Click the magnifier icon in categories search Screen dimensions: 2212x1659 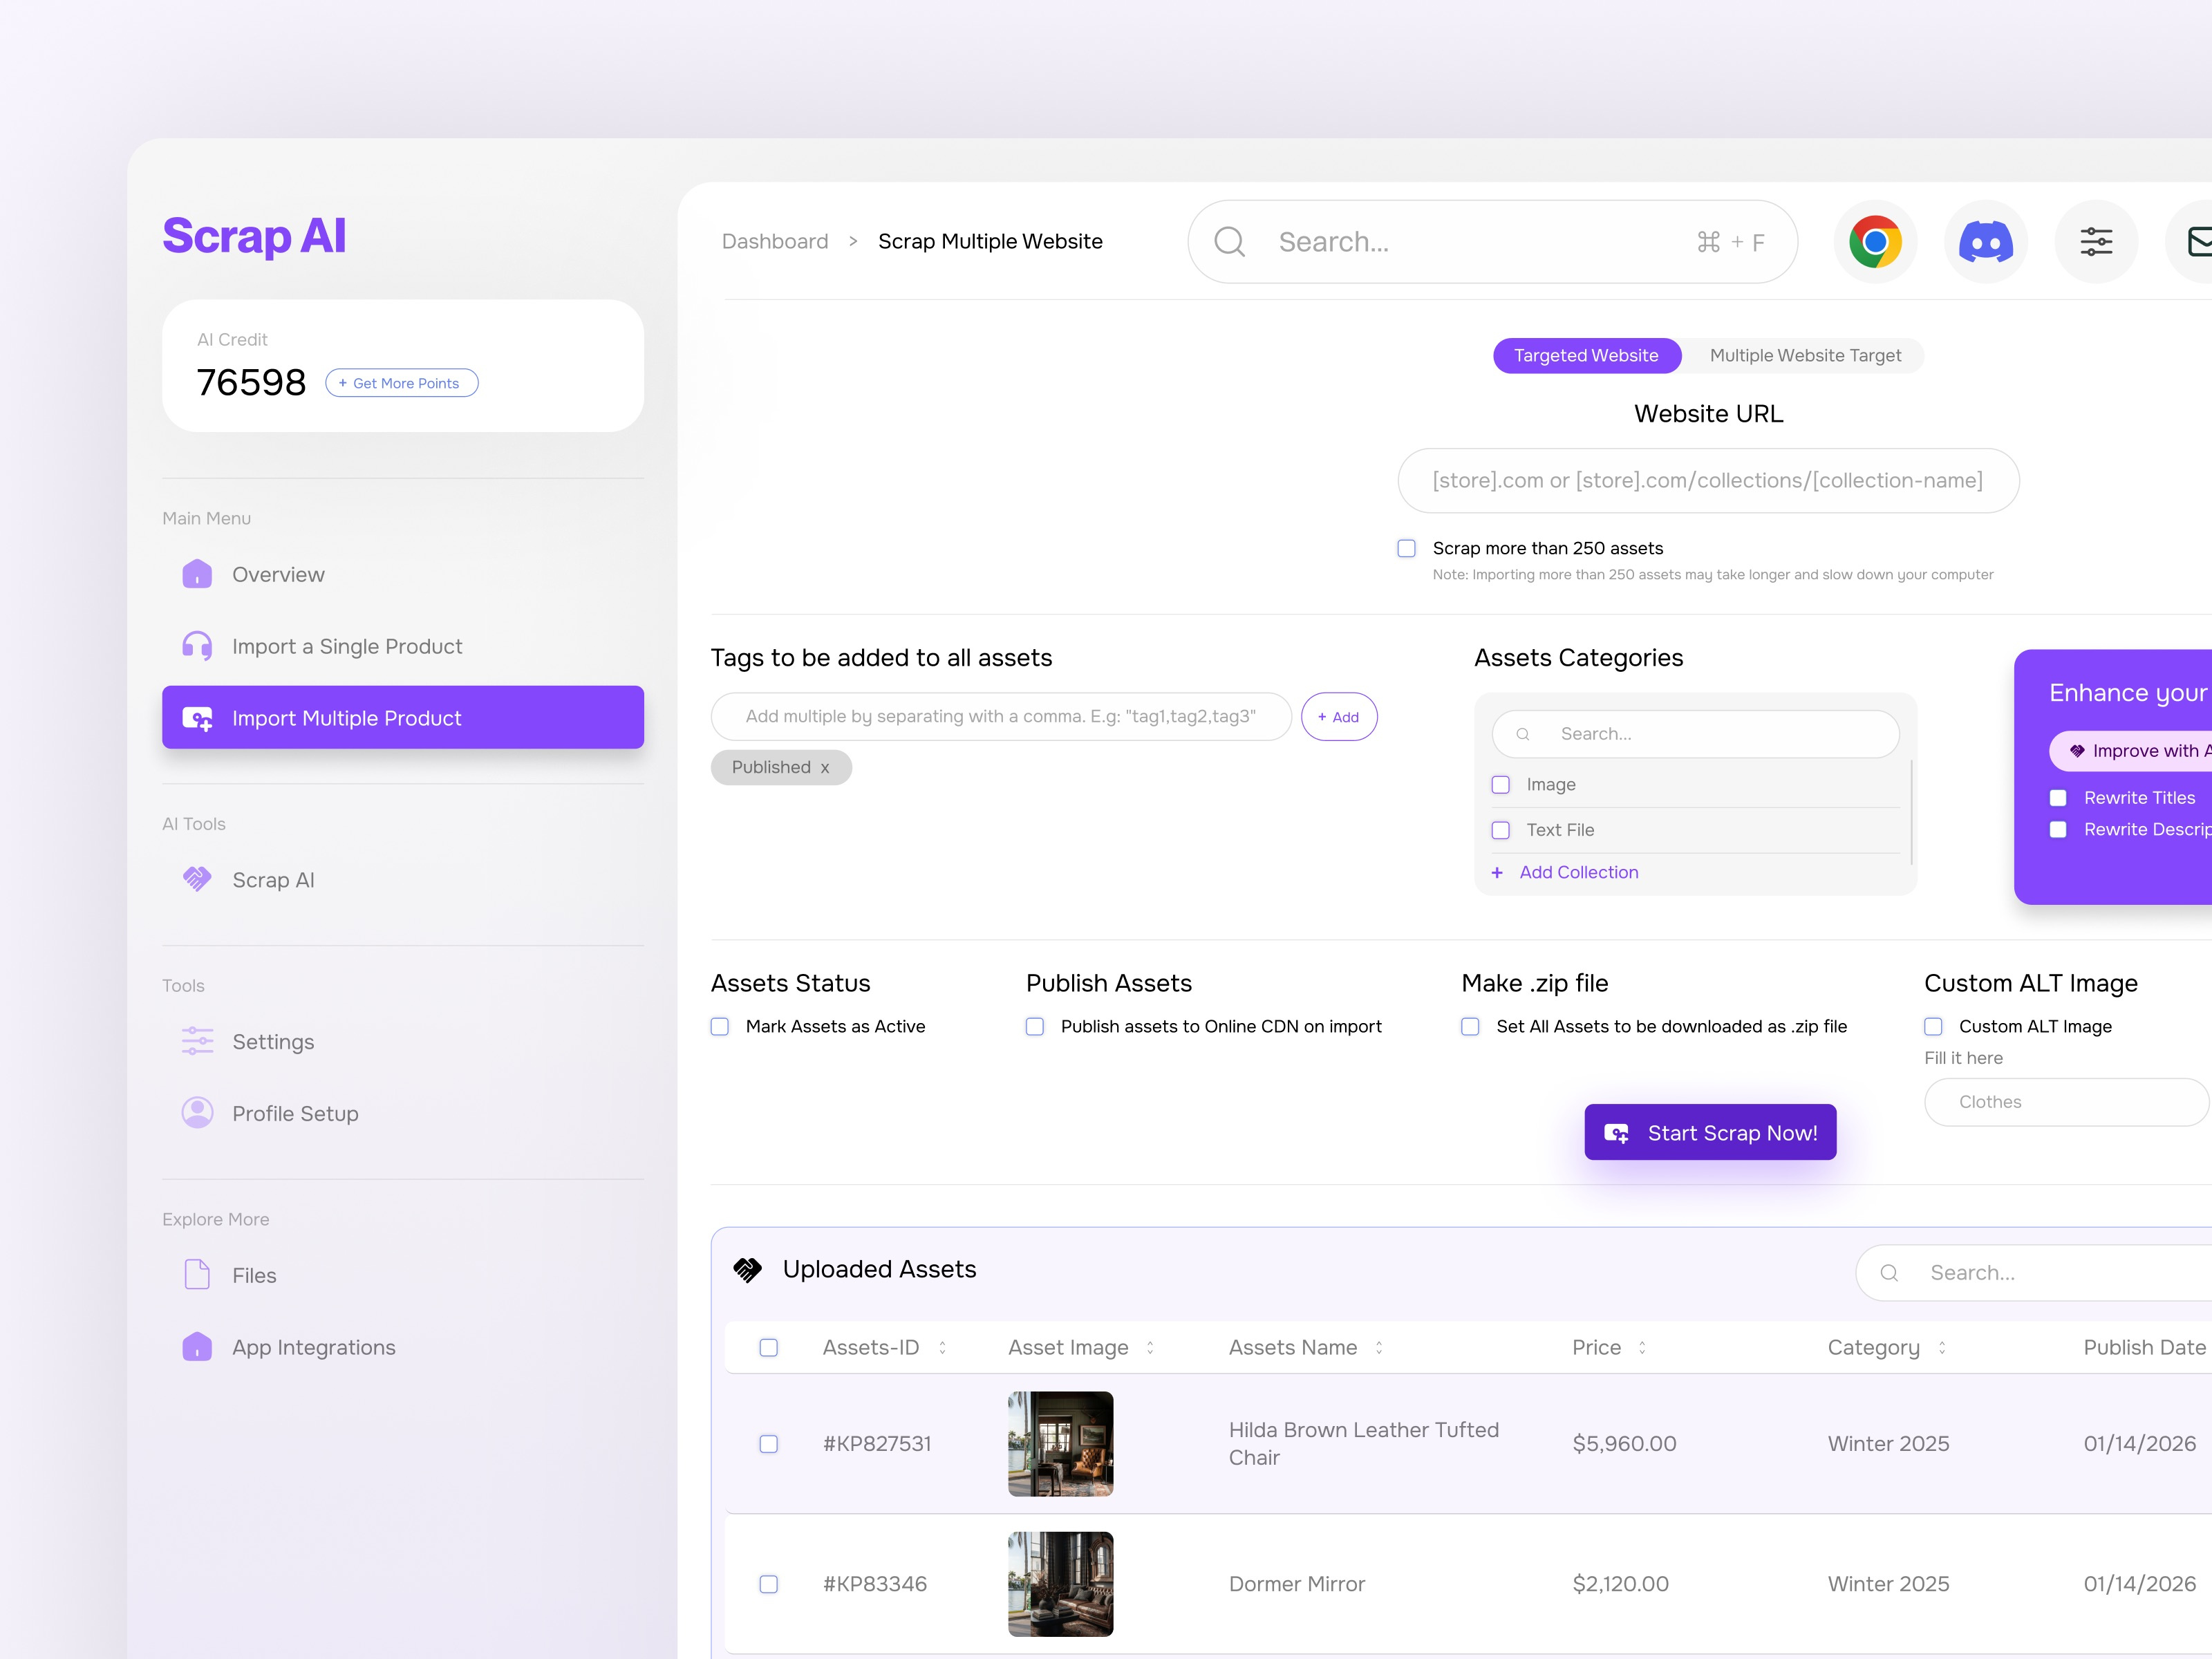pos(1523,734)
